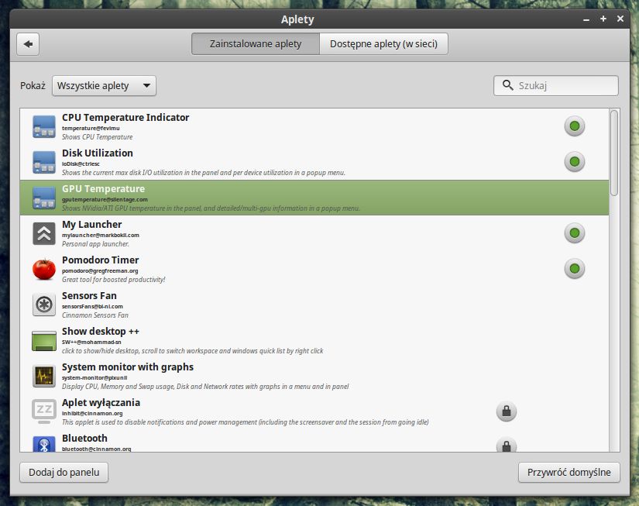Screen dimensions: 639x506
Task: Click green status indicator for My Launcher
Action: (x=575, y=232)
